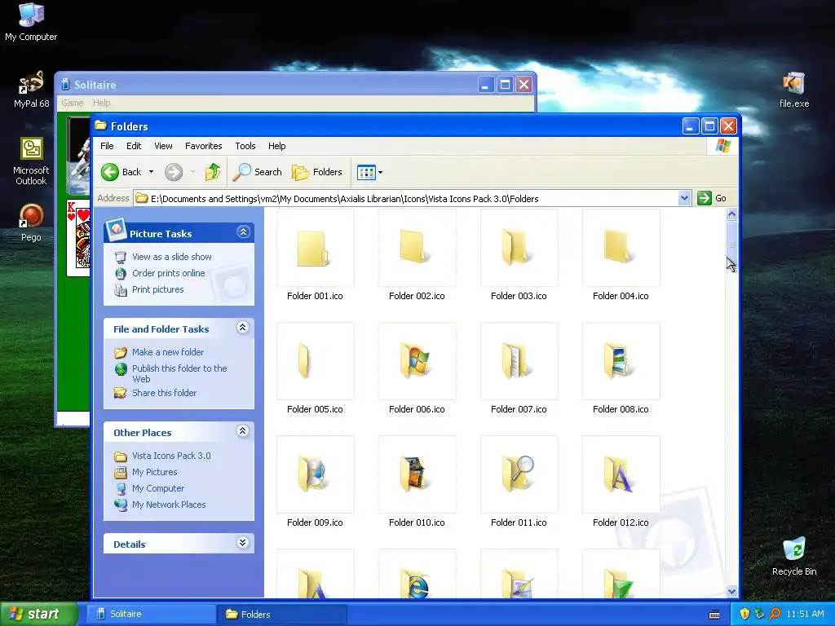Select Folder 009.ico icon
Image resolution: width=835 pixels, height=626 pixels.
click(316, 475)
